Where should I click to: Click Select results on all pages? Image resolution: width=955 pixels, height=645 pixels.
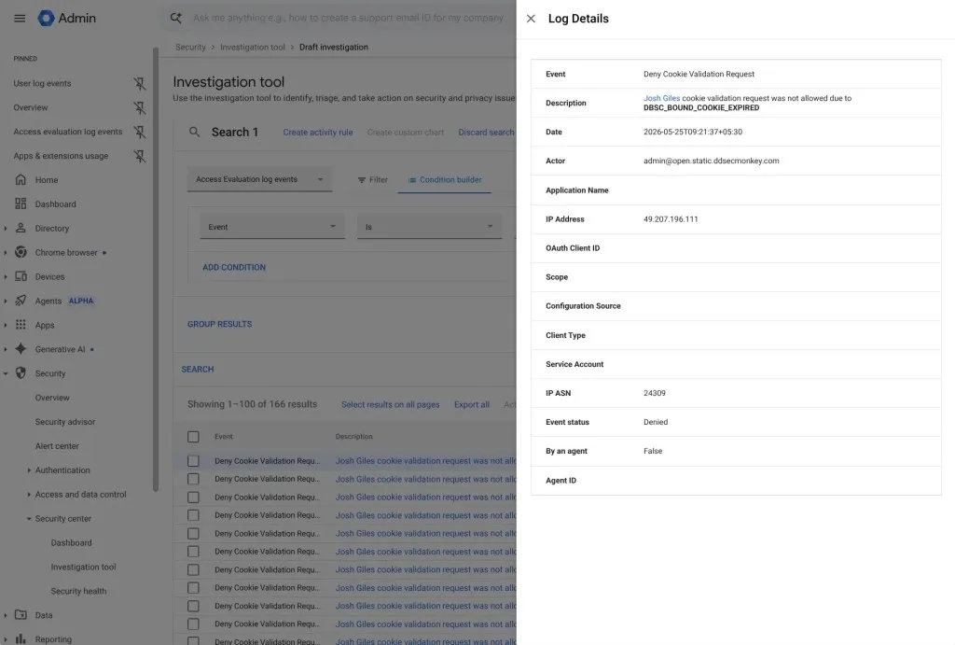pyautogui.click(x=391, y=405)
